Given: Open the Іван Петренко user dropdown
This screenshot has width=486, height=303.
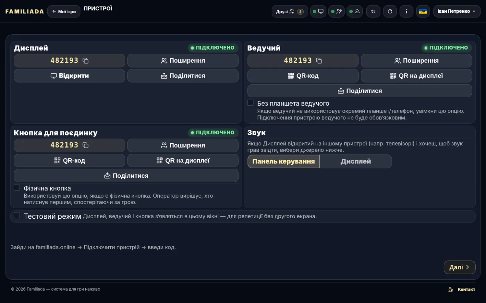Looking at the screenshot, I should point(457,11).
